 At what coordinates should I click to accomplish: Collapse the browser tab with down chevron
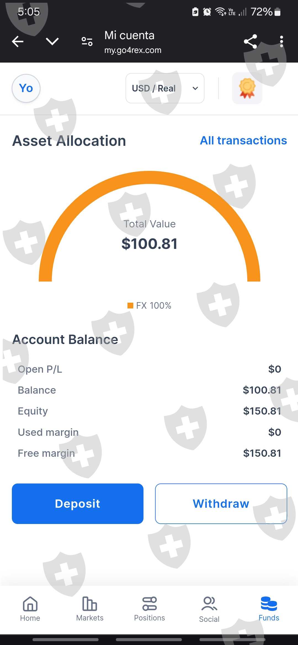[x=52, y=42]
